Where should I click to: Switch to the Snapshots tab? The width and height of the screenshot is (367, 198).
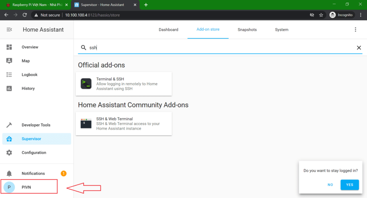247,30
